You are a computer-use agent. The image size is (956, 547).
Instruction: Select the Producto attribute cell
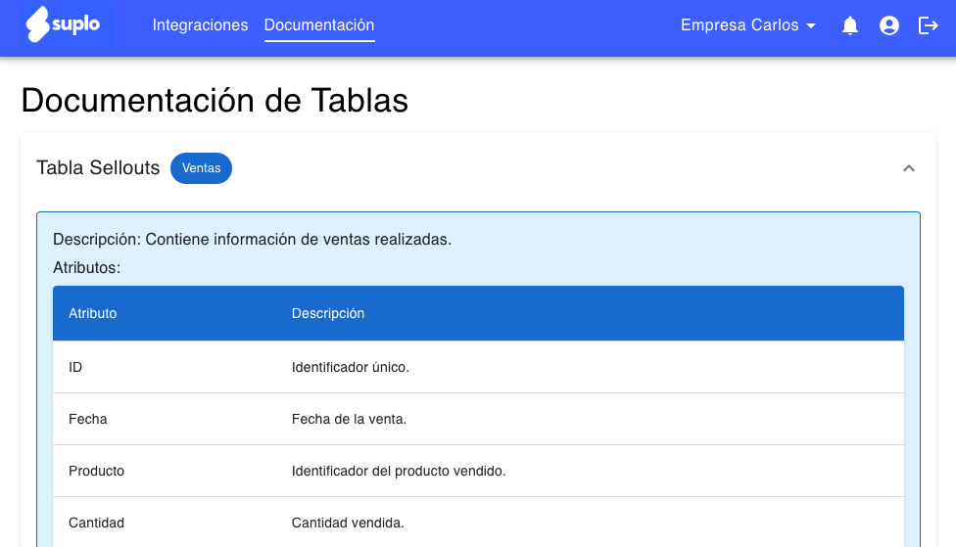pos(96,471)
